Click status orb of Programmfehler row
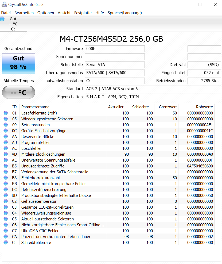Image resolution: width=222 pixels, height=264 pixels. pyautogui.click(x=6, y=142)
